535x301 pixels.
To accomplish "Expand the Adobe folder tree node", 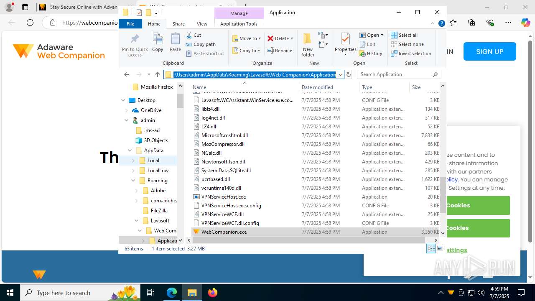I will pos(137,191).
